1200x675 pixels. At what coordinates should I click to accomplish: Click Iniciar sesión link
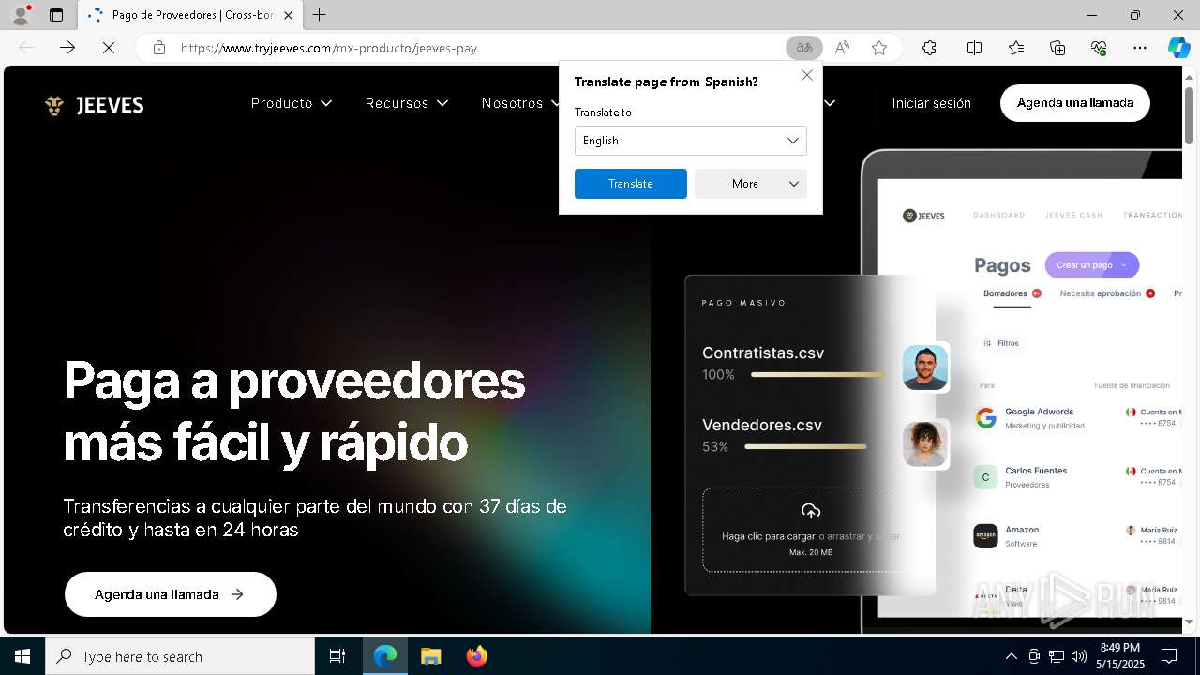click(x=931, y=103)
